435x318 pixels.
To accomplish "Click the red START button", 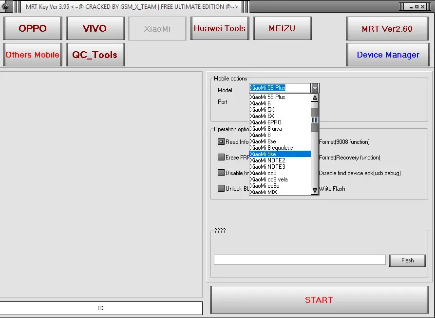I will click(319, 300).
